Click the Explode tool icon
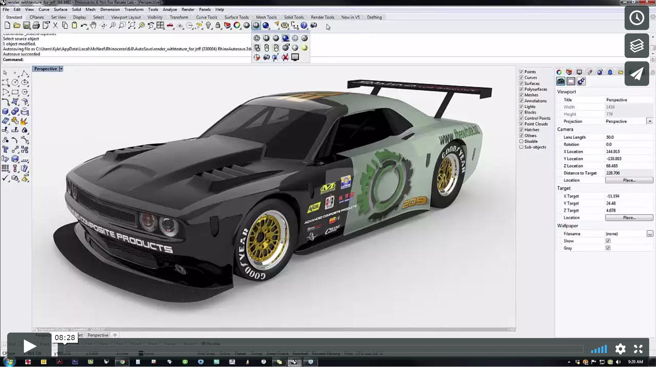 coord(25,121)
